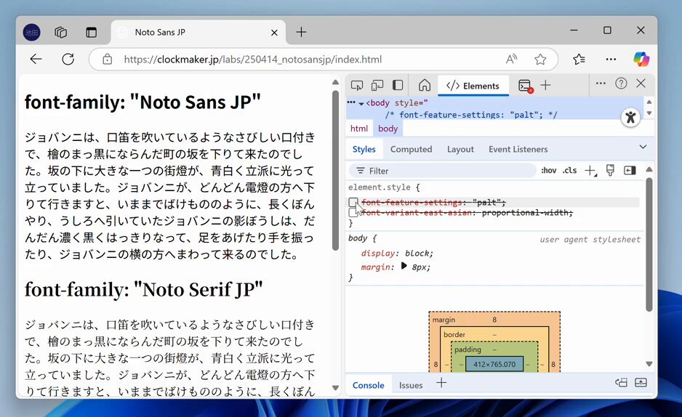Click the element.style selector text

coord(379,187)
